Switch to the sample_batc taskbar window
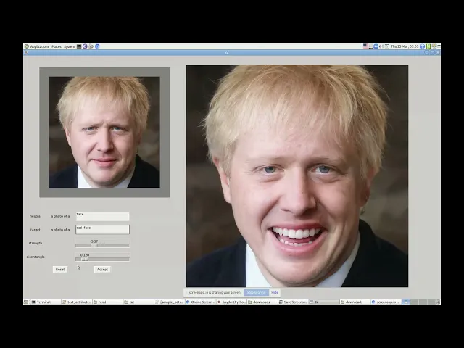 tap(170, 302)
